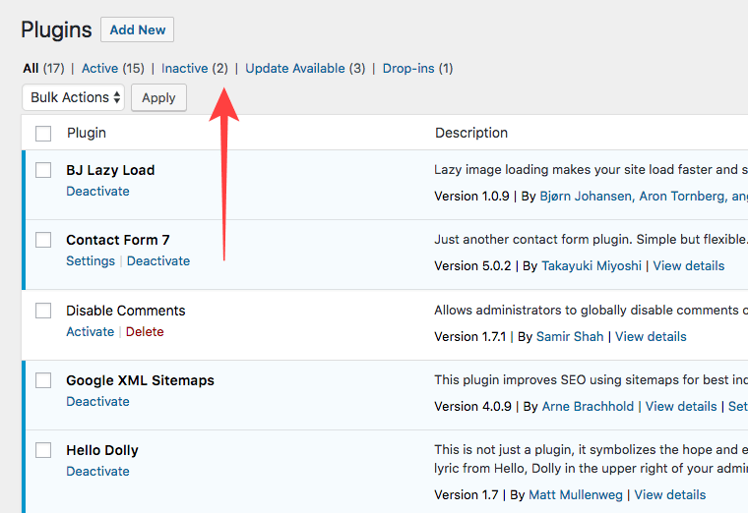Click the Apply button
This screenshot has width=748, height=513.
click(158, 97)
